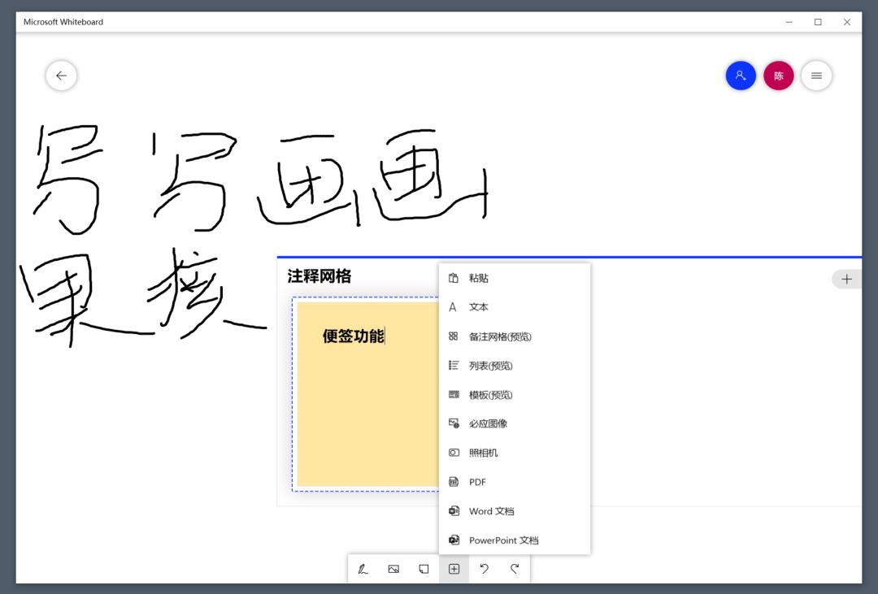Click the plus insert icon in the toolbar
Image resolution: width=878 pixels, height=594 pixels.
tap(454, 569)
